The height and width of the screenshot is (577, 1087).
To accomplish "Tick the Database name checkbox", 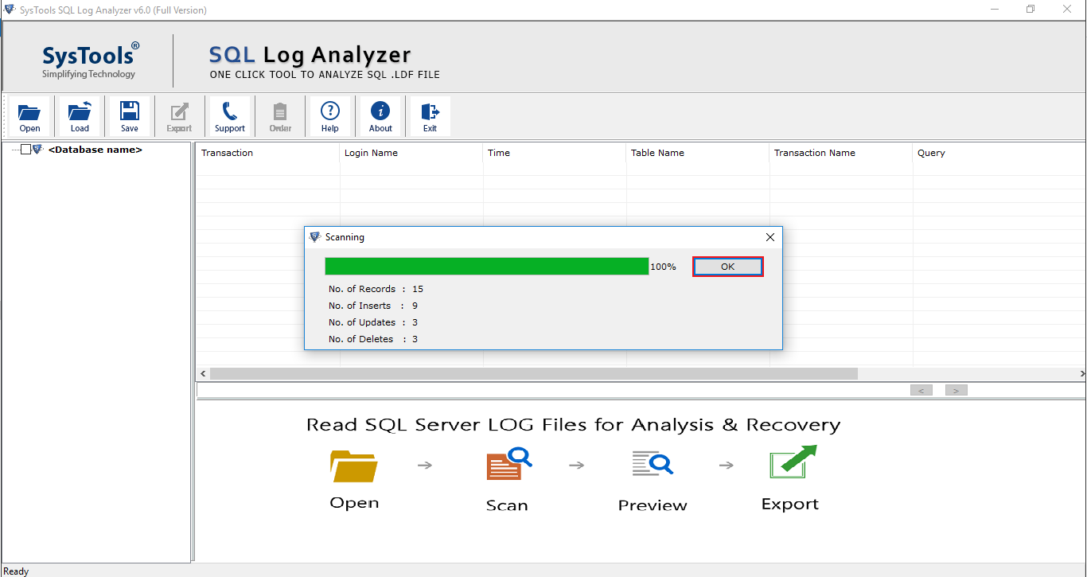I will click(x=26, y=150).
